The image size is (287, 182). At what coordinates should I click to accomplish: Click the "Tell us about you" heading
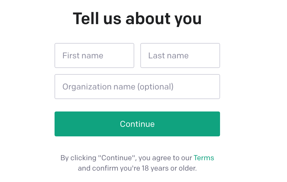(137, 19)
